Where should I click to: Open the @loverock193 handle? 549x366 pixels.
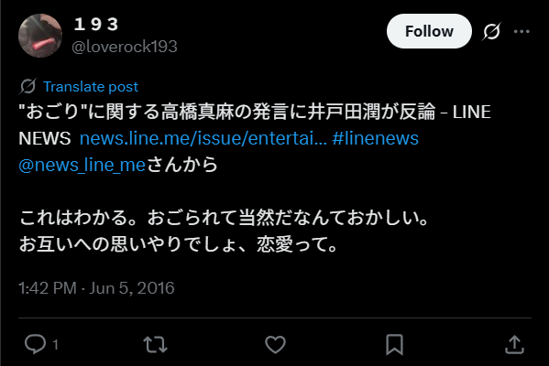click(125, 47)
